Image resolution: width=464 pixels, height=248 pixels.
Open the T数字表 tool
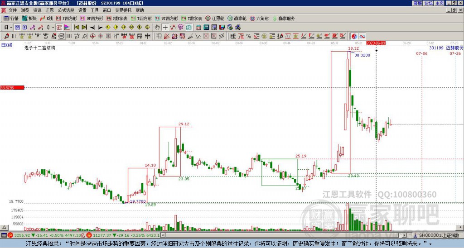[x=192, y=18]
